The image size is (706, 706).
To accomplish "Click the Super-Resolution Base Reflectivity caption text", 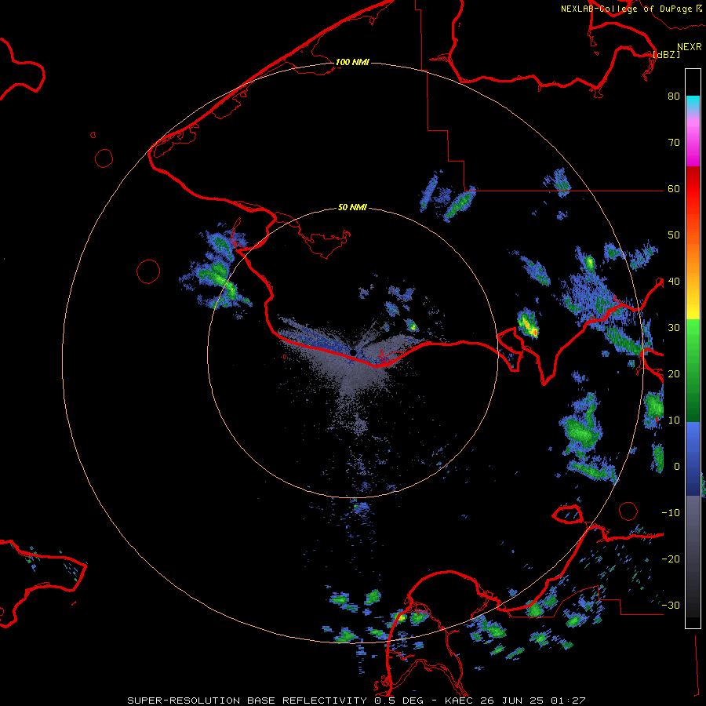I will point(247,701).
